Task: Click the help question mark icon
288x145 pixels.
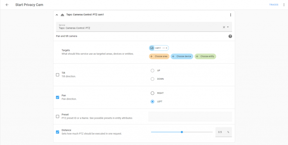Action: [230, 36]
